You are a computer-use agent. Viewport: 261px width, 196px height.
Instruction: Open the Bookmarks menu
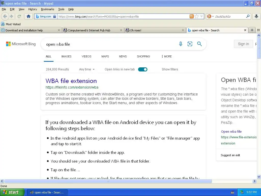(47, 9)
